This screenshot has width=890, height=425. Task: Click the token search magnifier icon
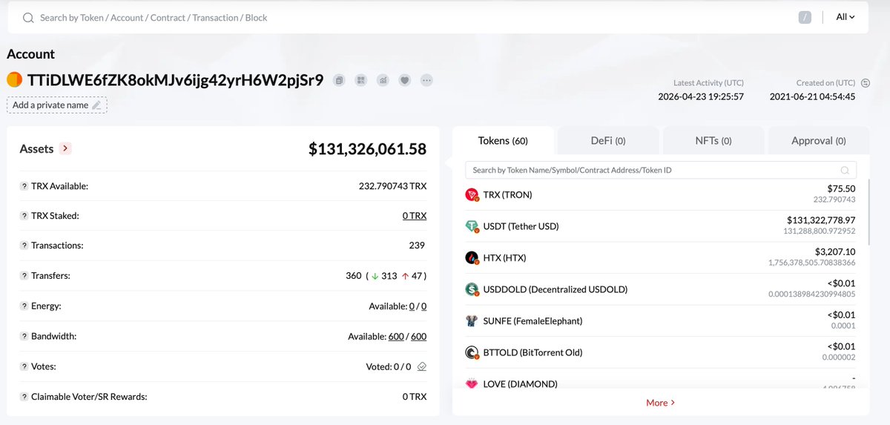click(845, 170)
